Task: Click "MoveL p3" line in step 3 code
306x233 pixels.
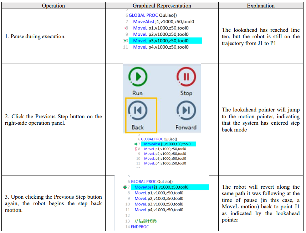Action: tap(159, 204)
